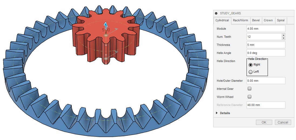Increase Num. Teeth with up arrow
Image resolution: width=296 pixels, height=140 pixels.
283,35
